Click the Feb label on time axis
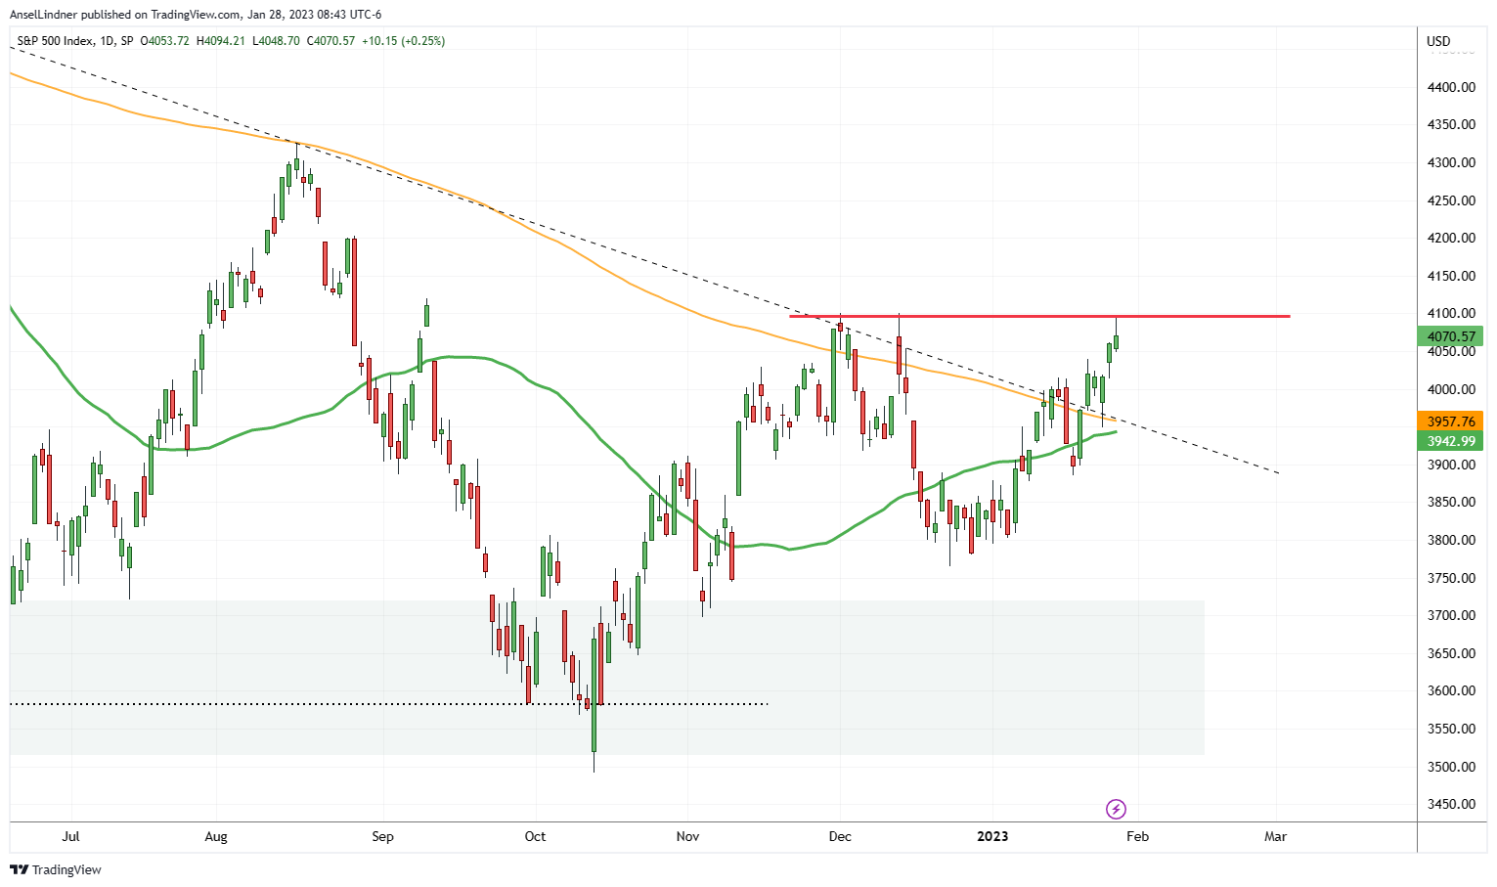Image resolution: width=1497 pixels, height=887 pixels. coord(1137,836)
